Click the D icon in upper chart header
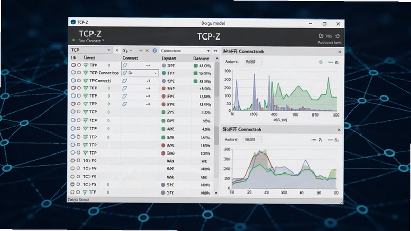Viewport: 411px width, 231px height. coord(321,62)
